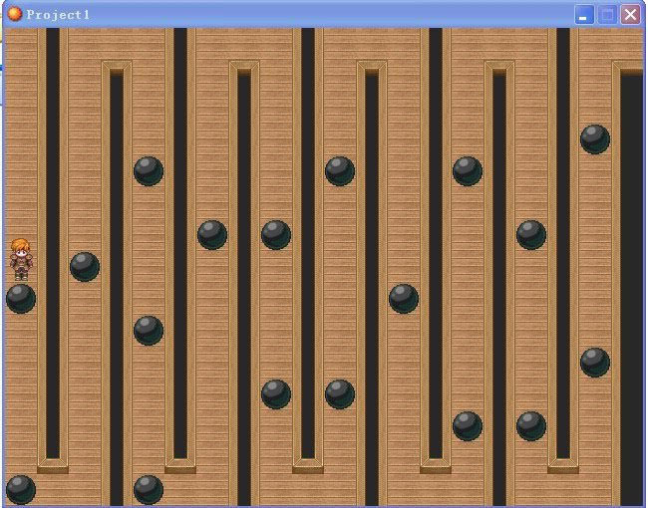Select the ball in the bottom-left corner
This screenshot has width=648, height=508.
pos(21,489)
